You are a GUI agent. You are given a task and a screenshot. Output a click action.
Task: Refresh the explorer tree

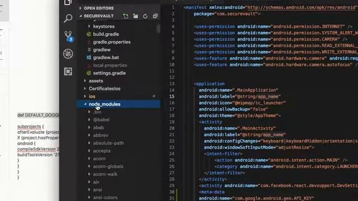tap(145, 16)
